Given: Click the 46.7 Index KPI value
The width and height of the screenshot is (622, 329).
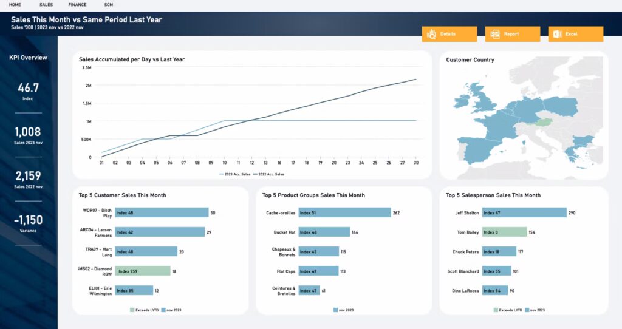Looking at the screenshot, I should [28, 88].
